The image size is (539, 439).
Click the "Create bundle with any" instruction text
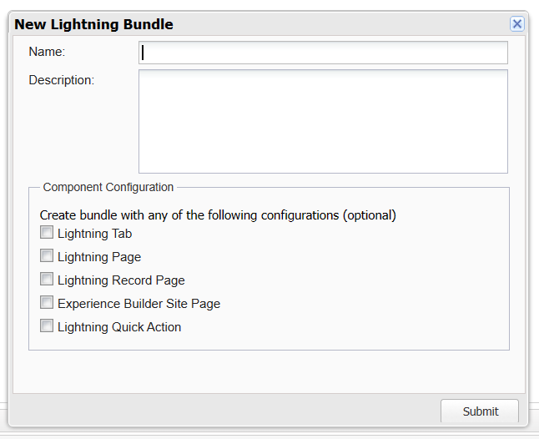click(x=218, y=214)
